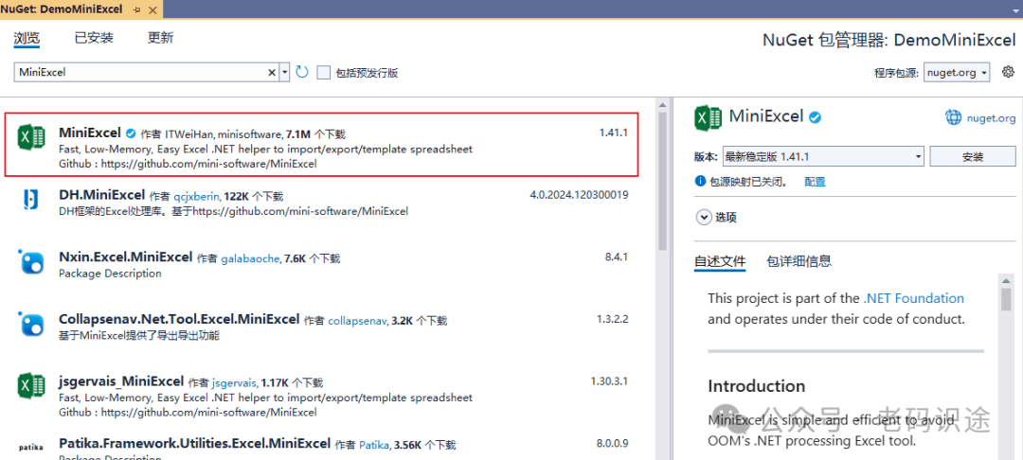1023x460 pixels.
Task: Open the 程序包源 nuget.org dropdown
Action: click(x=958, y=72)
